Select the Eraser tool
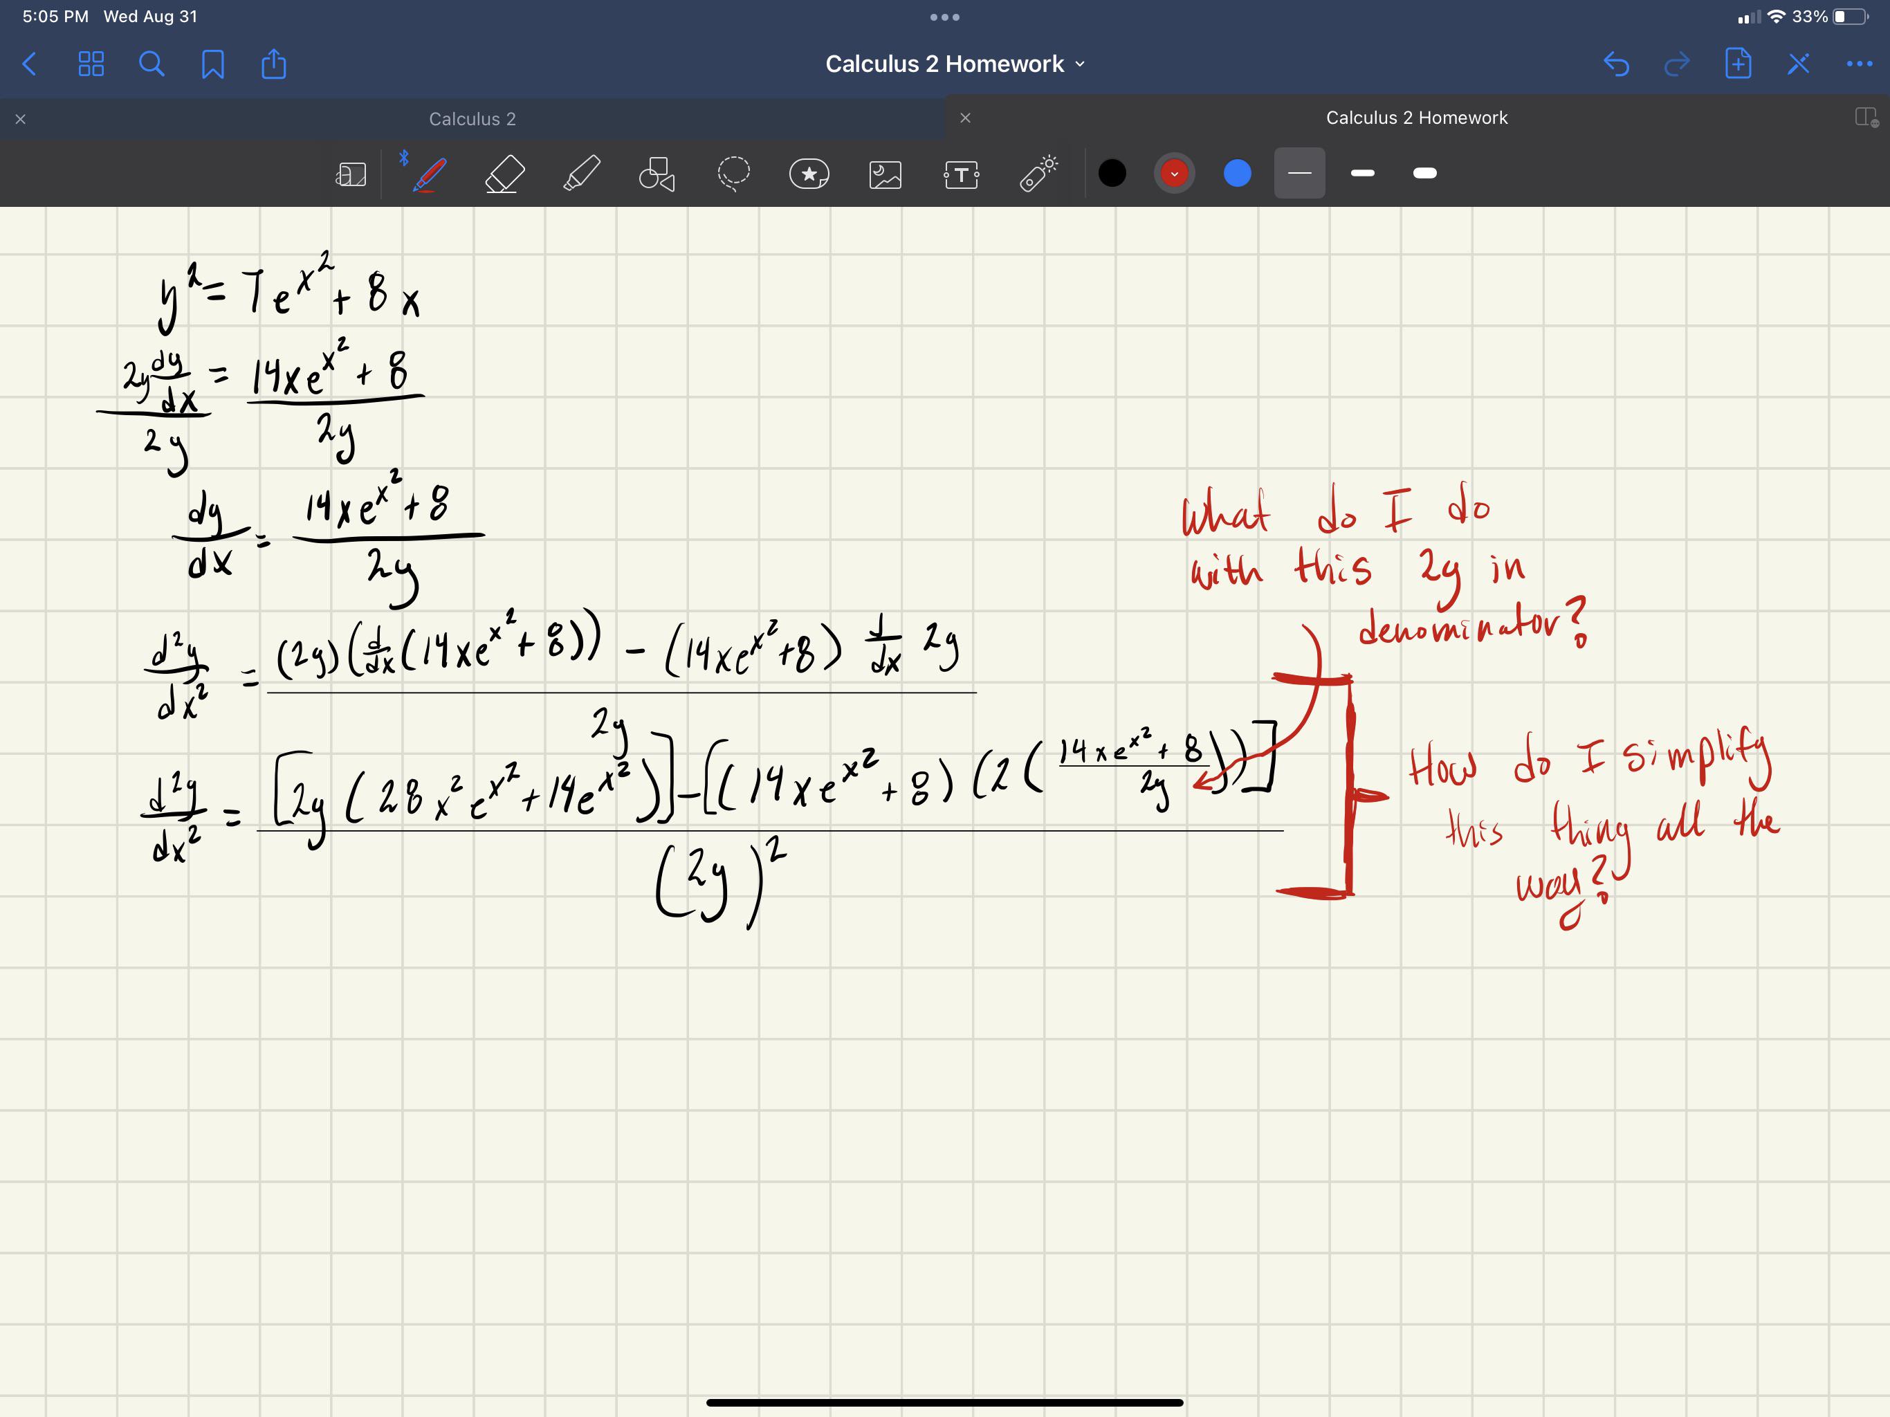Screen dimensions: 1890x1417 502,174
